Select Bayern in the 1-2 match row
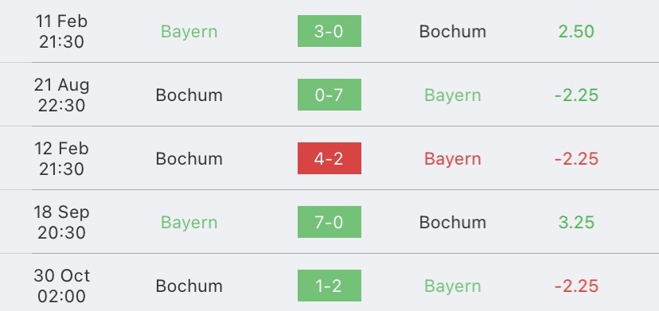The image size is (659, 311). 453,286
